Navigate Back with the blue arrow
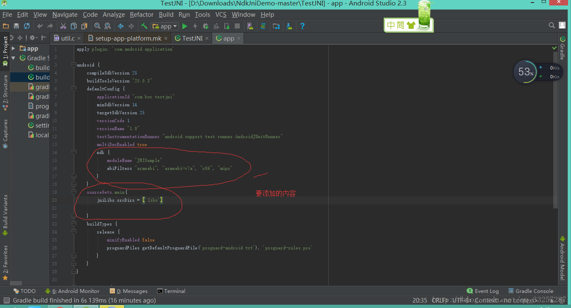 [121, 26]
